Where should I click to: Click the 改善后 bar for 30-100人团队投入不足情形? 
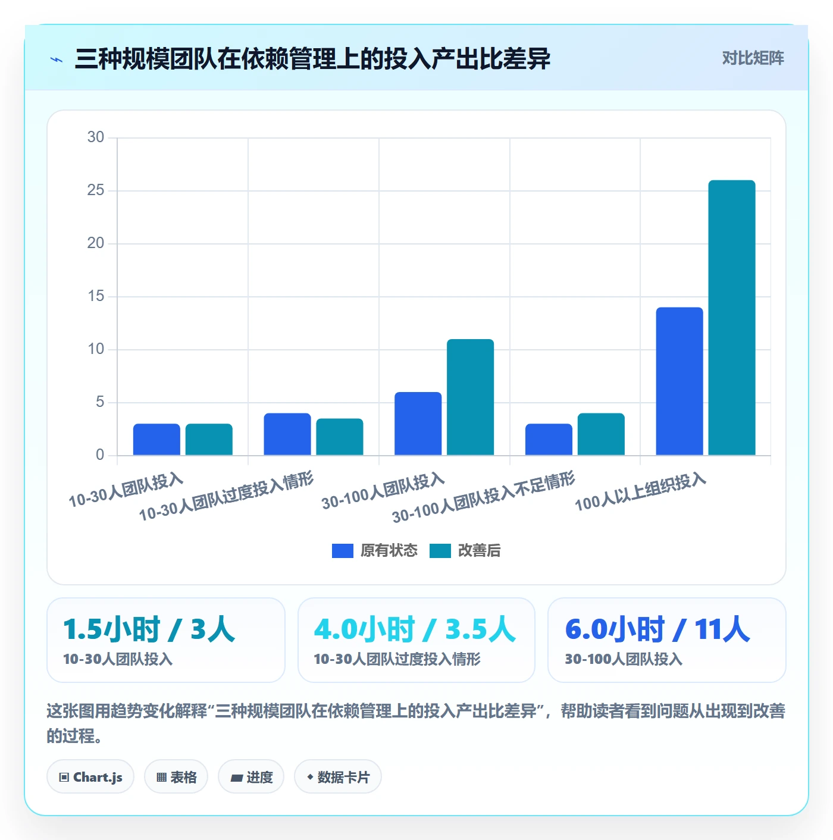point(601,434)
